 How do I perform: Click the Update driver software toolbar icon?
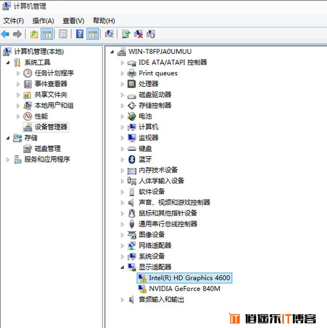[x=126, y=34]
